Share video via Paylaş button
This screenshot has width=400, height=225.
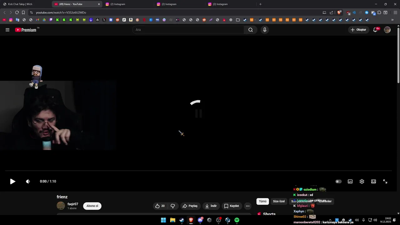pyautogui.click(x=190, y=206)
